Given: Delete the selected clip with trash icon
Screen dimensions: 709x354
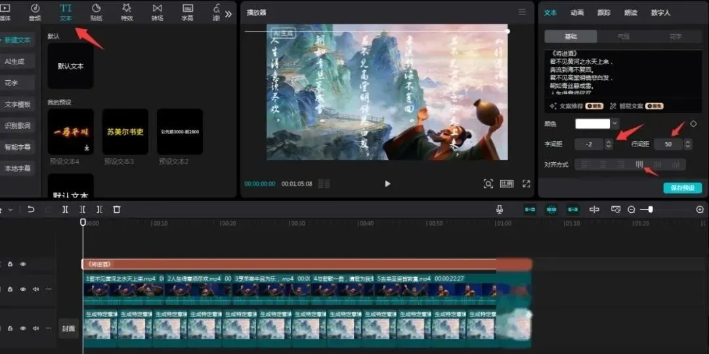Looking at the screenshot, I should coord(117,210).
